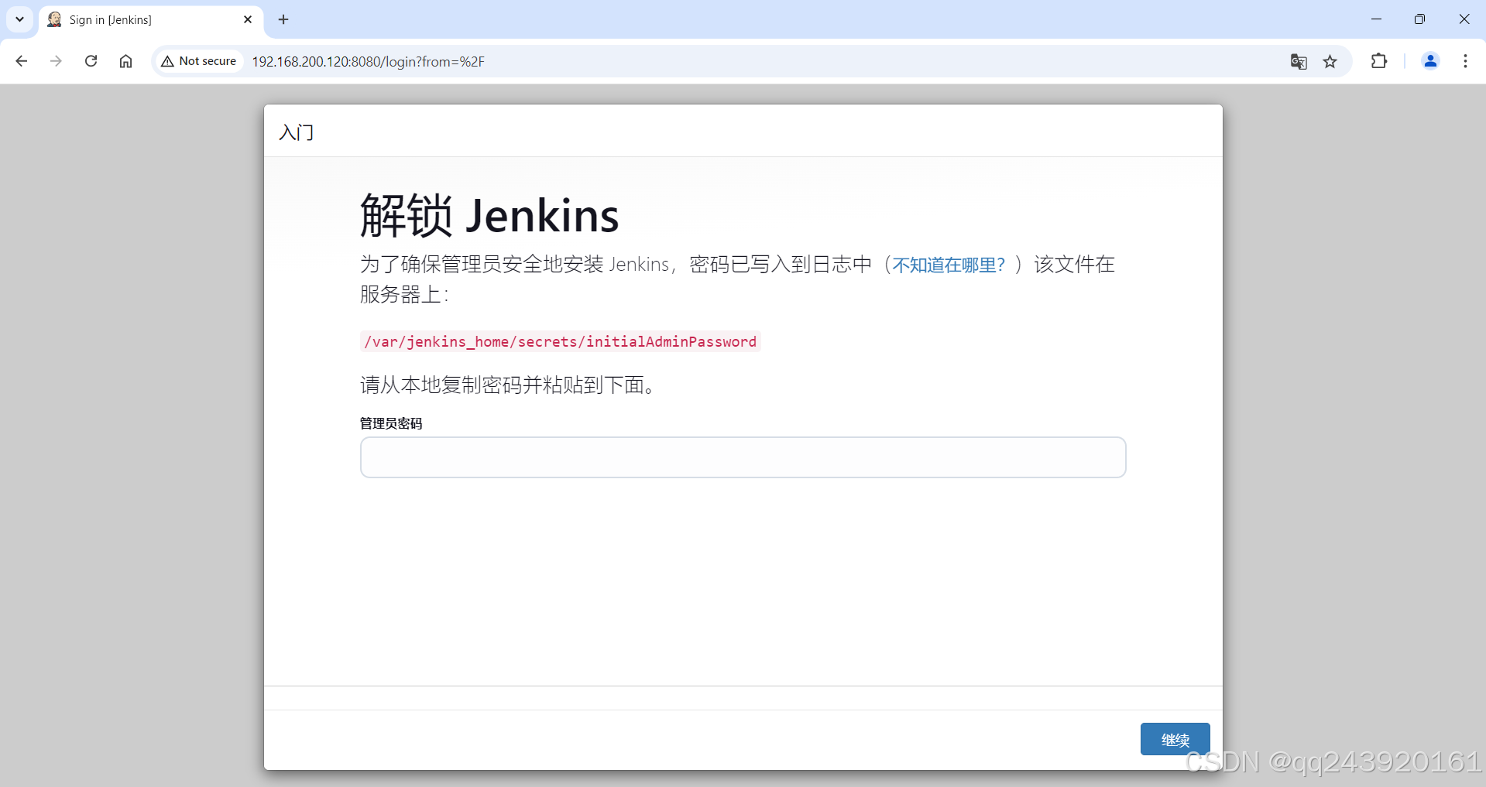The image size is (1486, 787).
Task: Open Google Translate for this page
Action: coord(1299,61)
